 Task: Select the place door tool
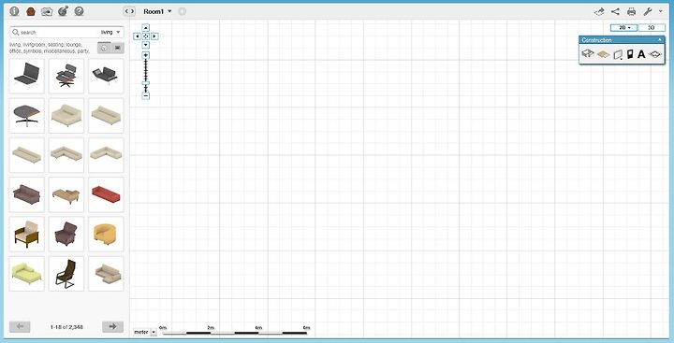[x=630, y=54]
